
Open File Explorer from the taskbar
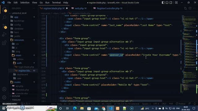(82, 108)
